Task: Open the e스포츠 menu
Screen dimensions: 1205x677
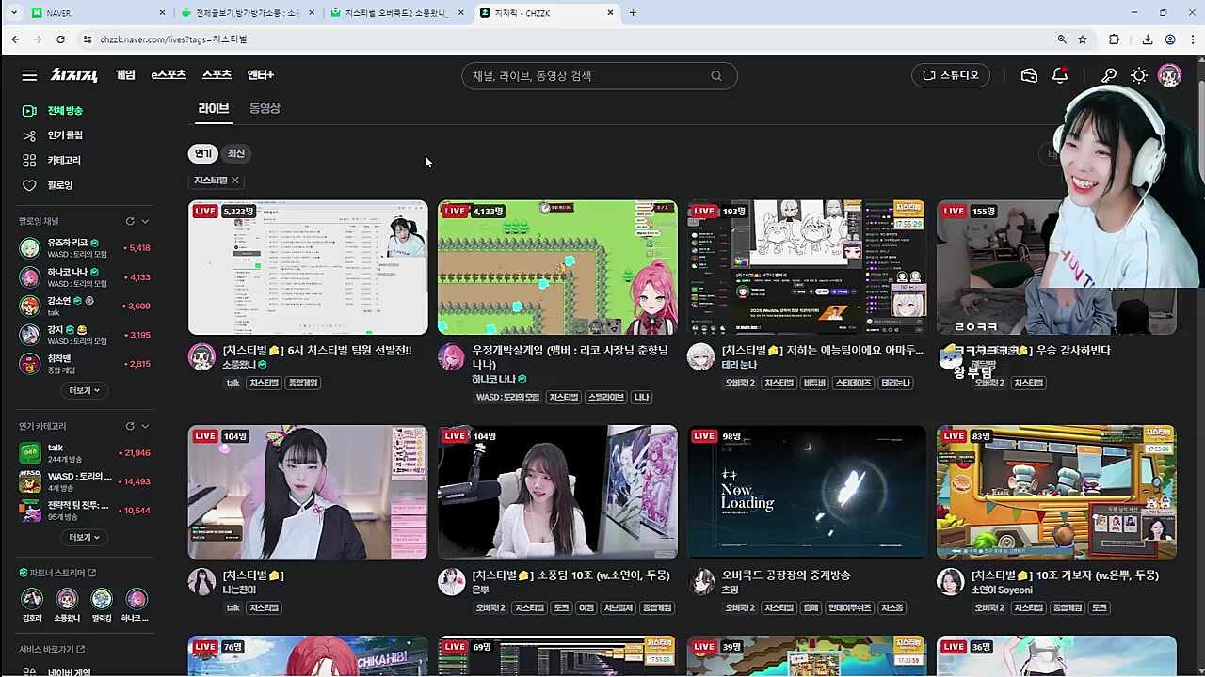Action: [169, 75]
